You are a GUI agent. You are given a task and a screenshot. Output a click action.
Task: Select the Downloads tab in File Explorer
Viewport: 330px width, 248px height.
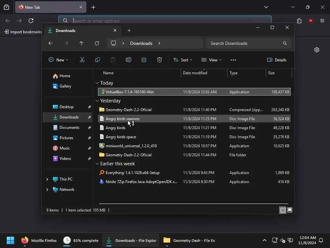point(82,31)
